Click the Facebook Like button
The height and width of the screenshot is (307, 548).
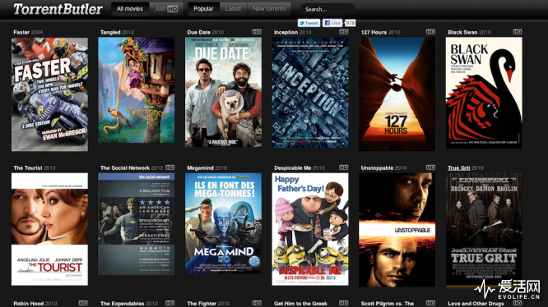click(x=332, y=23)
